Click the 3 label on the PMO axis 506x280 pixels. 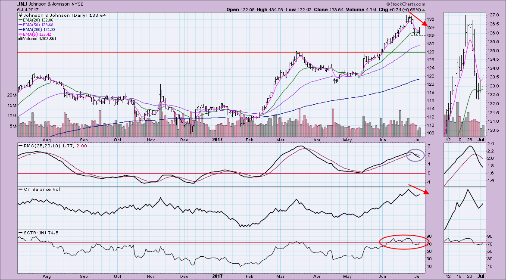tap(428, 146)
